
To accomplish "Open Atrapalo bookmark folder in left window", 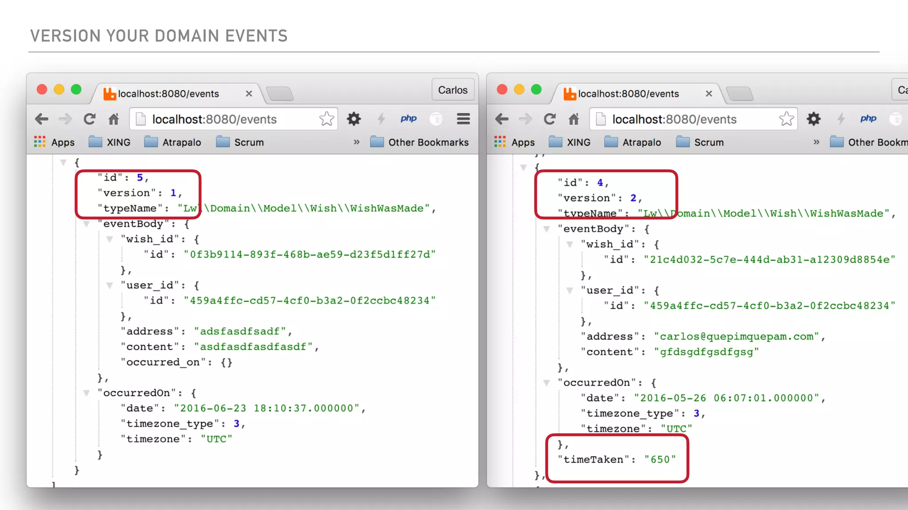I will (x=173, y=142).
